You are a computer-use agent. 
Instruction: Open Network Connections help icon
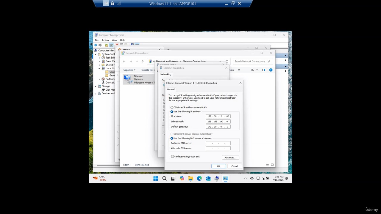271,70
